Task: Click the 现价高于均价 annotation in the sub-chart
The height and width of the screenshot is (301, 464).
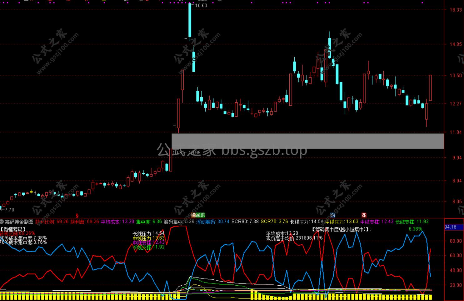Action: pos(294,238)
